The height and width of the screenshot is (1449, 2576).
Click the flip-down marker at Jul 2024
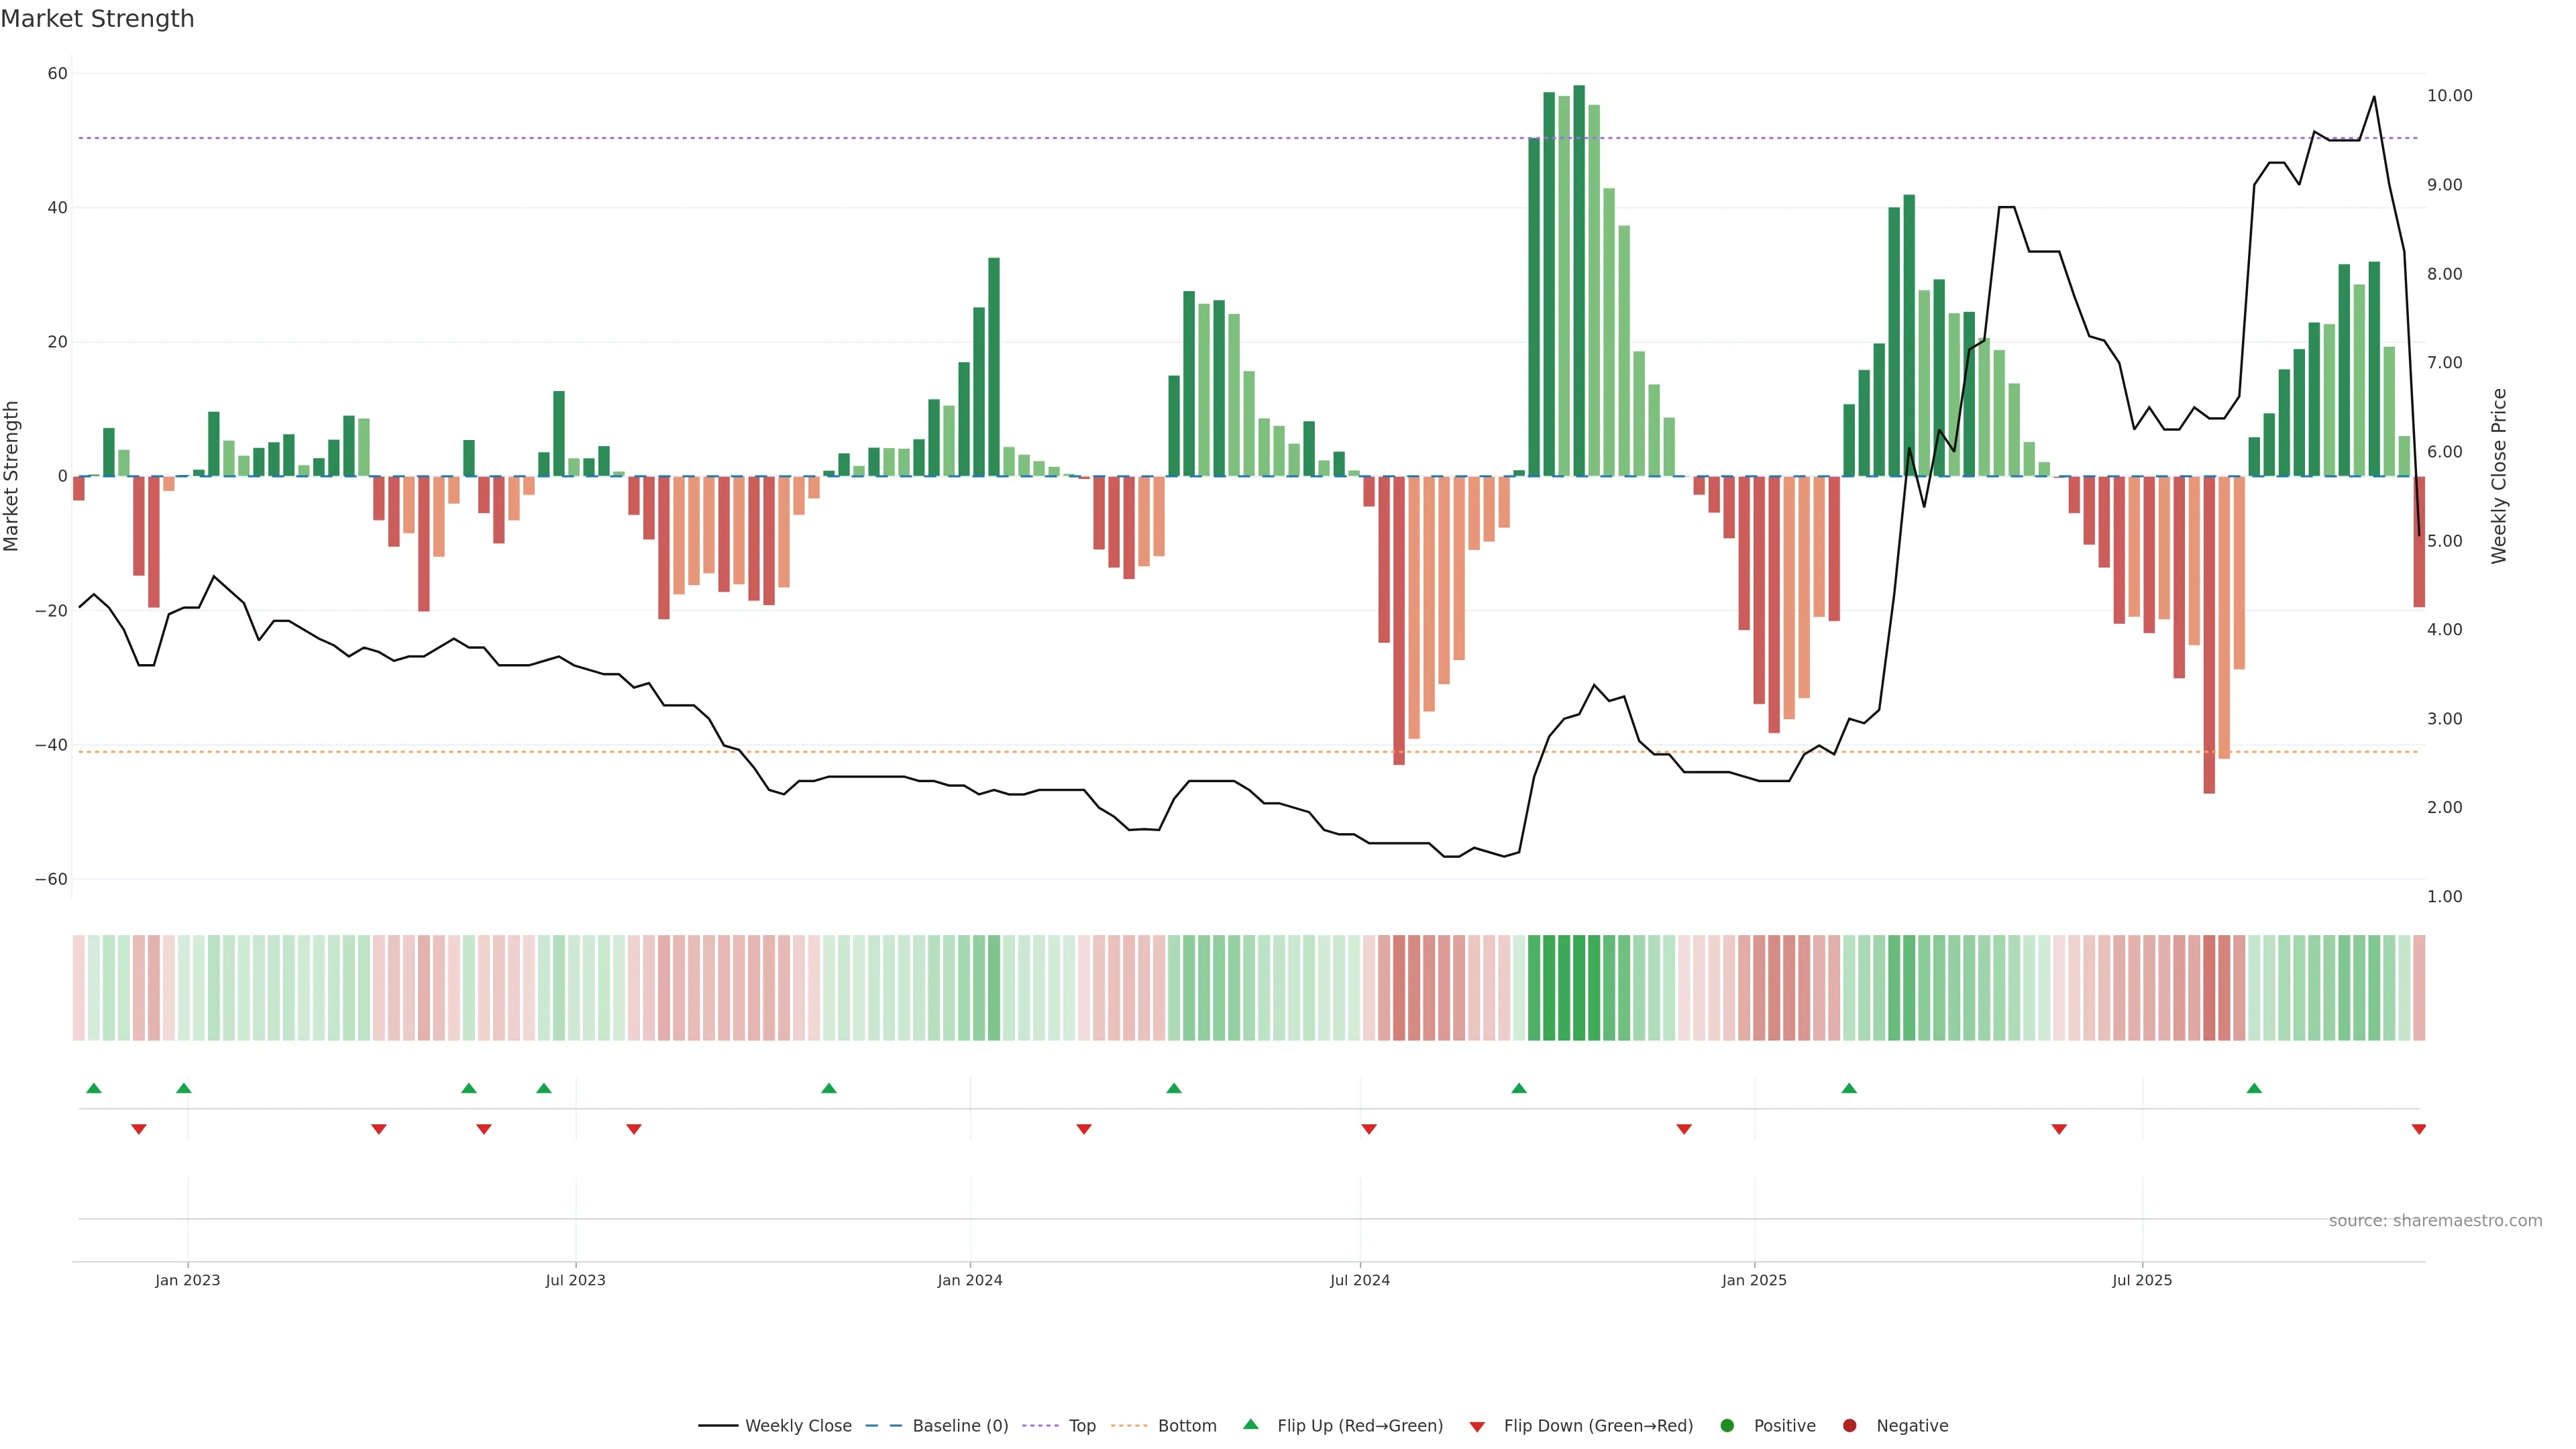(x=1369, y=1129)
